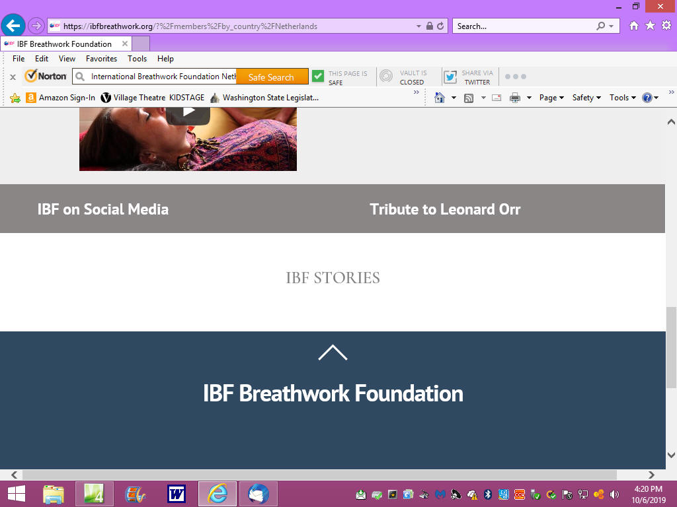Click the magnifier search icon in search box
This screenshot has width=677, height=507.
click(x=600, y=26)
